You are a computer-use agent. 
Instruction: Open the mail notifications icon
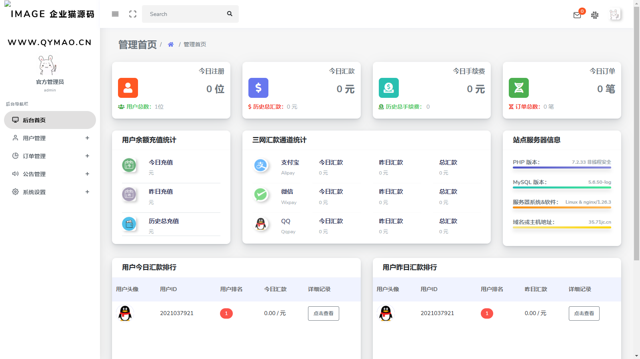[577, 15]
